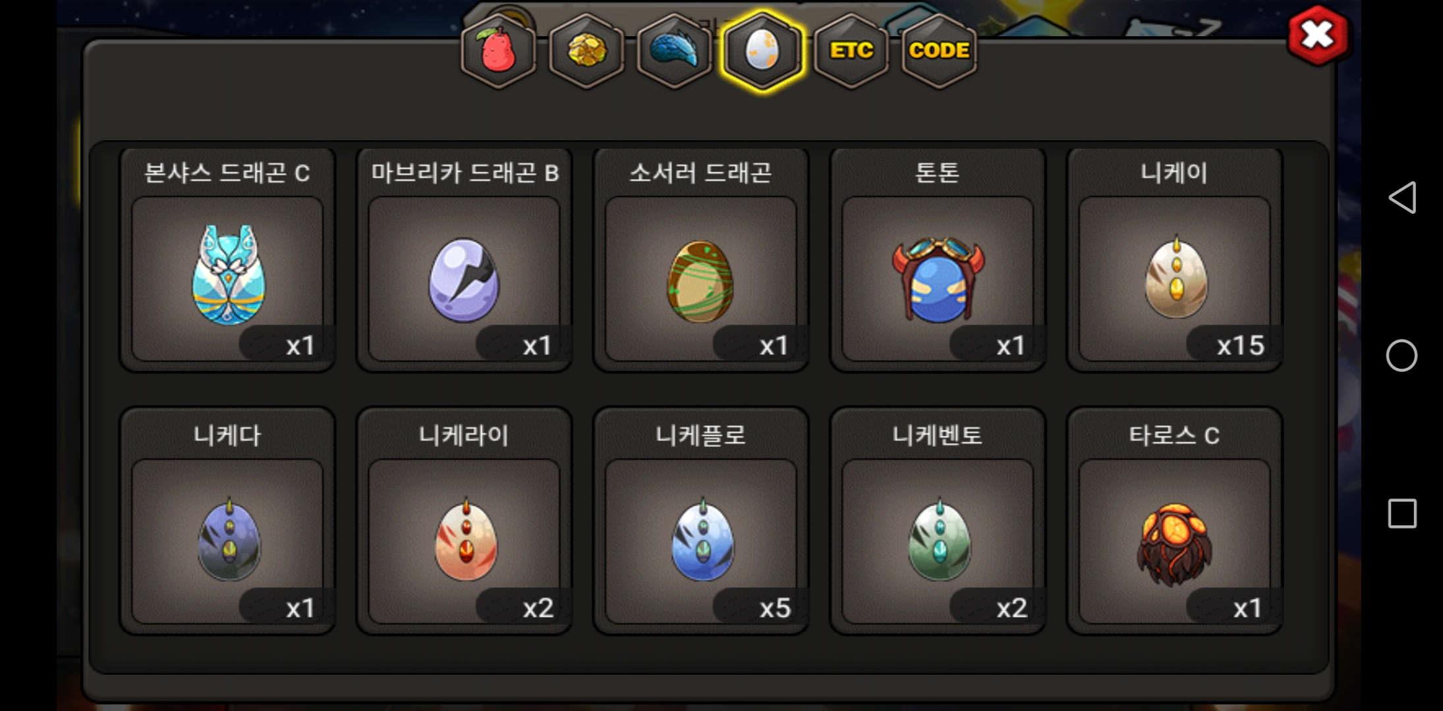Pick the 니케벤토 green egg
The height and width of the screenshot is (711, 1443).
[x=938, y=521]
